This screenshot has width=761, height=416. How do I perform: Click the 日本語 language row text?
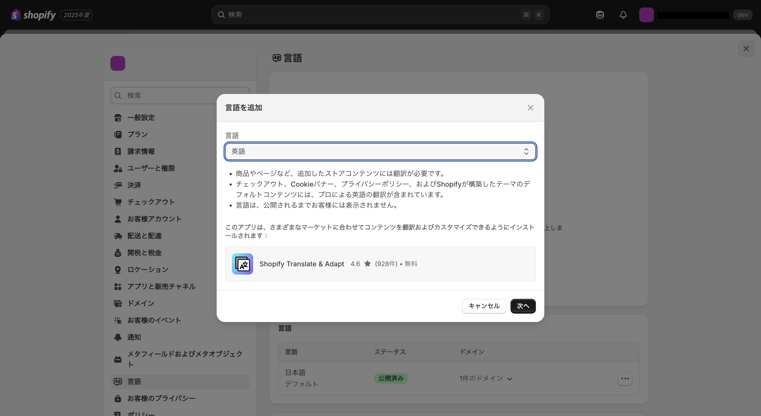[295, 373]
